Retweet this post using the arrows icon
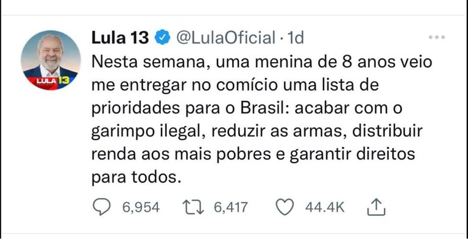Viewport: 468px width, 239px height. pos(193,207)
